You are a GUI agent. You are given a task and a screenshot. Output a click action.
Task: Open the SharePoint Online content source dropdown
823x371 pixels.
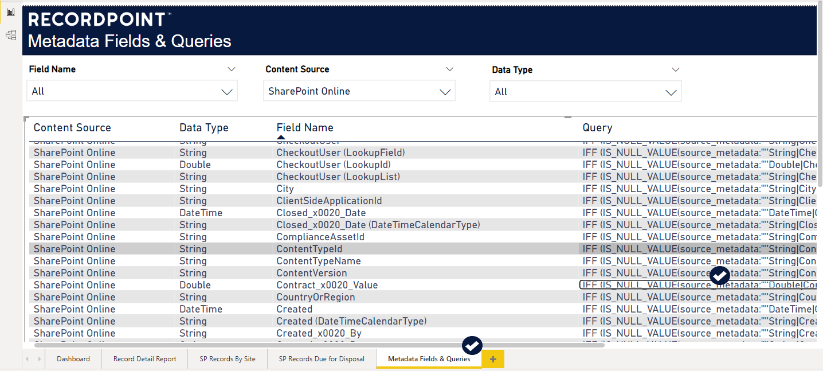coord(359,91)
